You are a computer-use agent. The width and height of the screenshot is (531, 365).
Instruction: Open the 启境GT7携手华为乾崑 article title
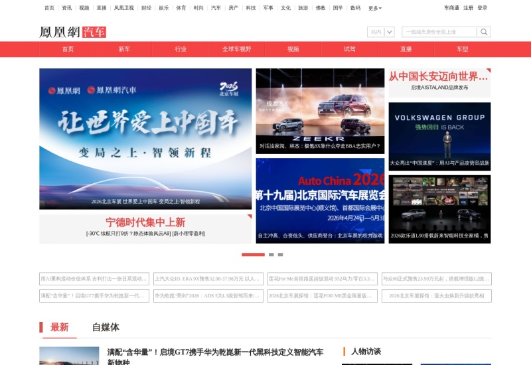pos(215,356)
